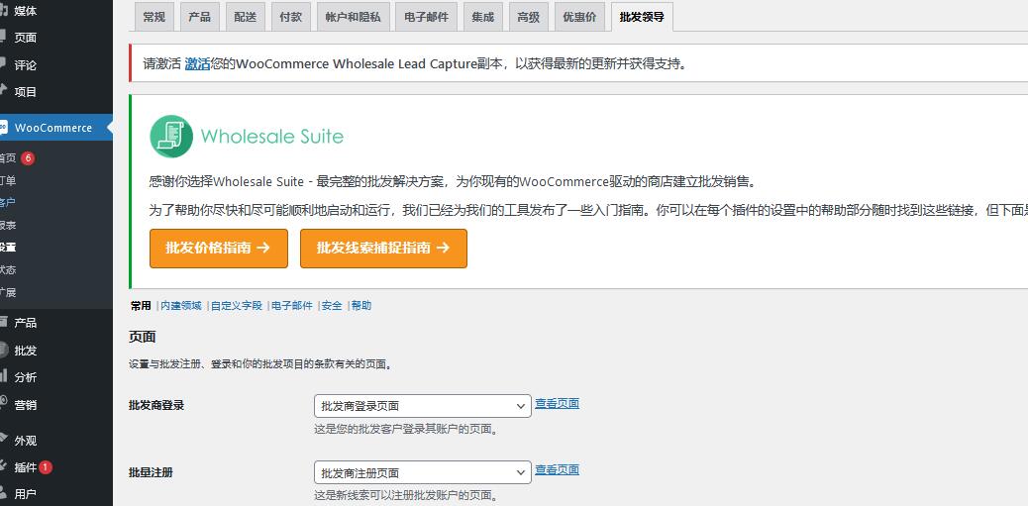Viewport: 1028px width, 506px height.
Task: Switch to the 常规 settings tab
Action: [x=154, y=17]
